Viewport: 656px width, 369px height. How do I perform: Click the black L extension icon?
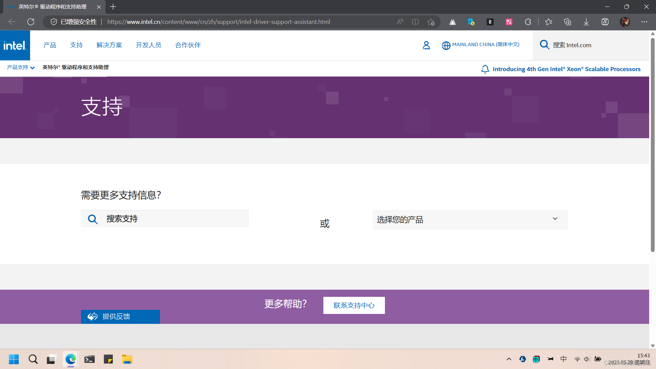tap(490, 22)
